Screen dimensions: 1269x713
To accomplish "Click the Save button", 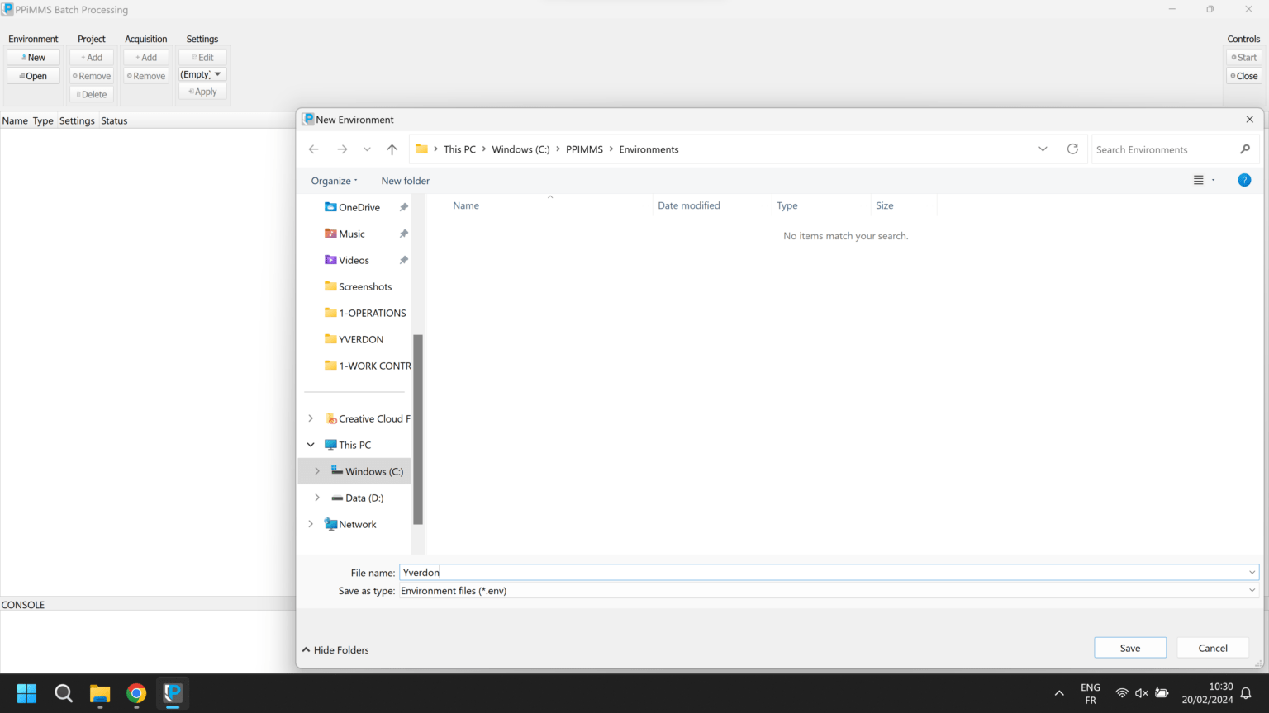I will point(1129,648).
